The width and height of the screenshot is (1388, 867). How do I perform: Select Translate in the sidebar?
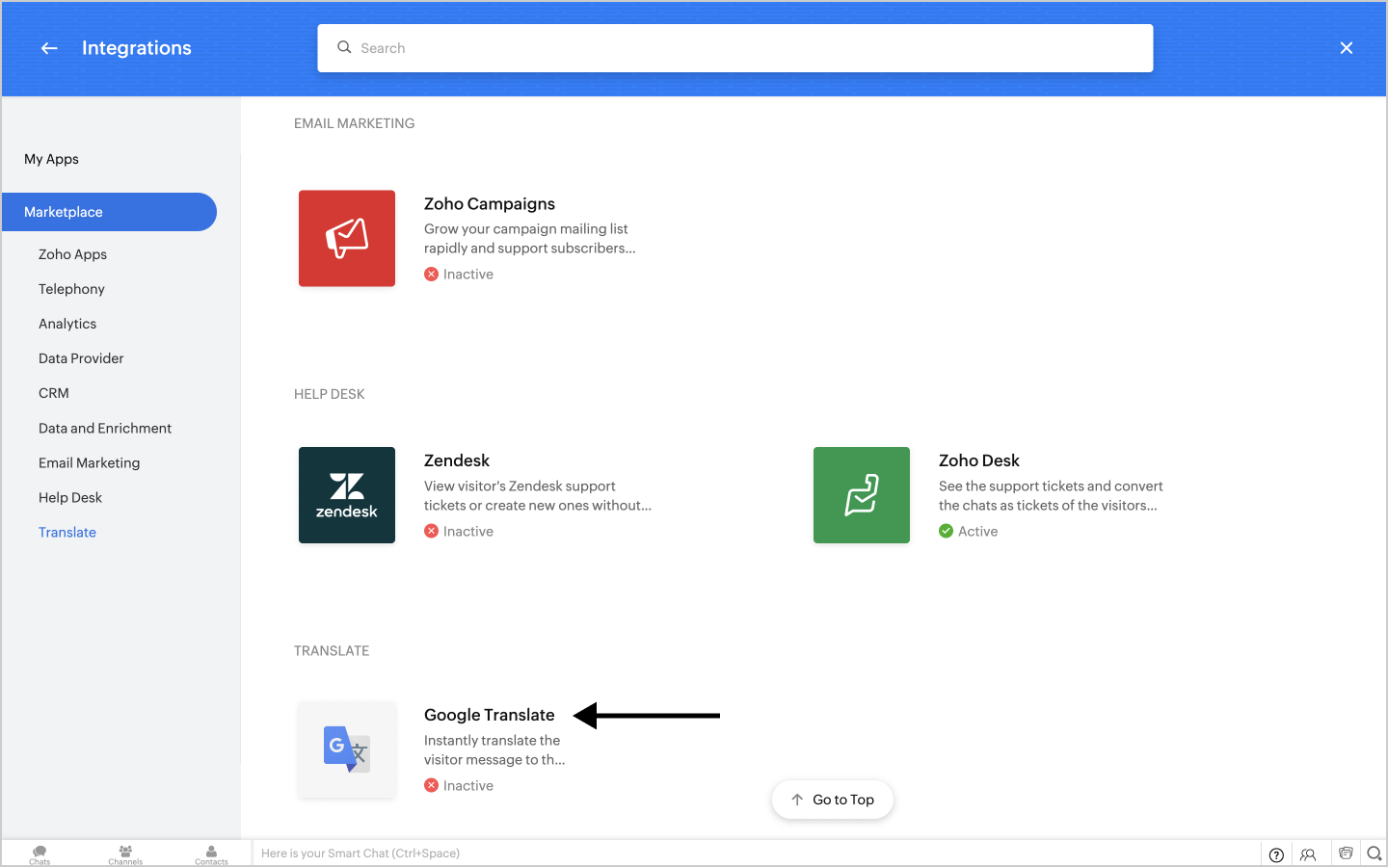coord(67,532)
